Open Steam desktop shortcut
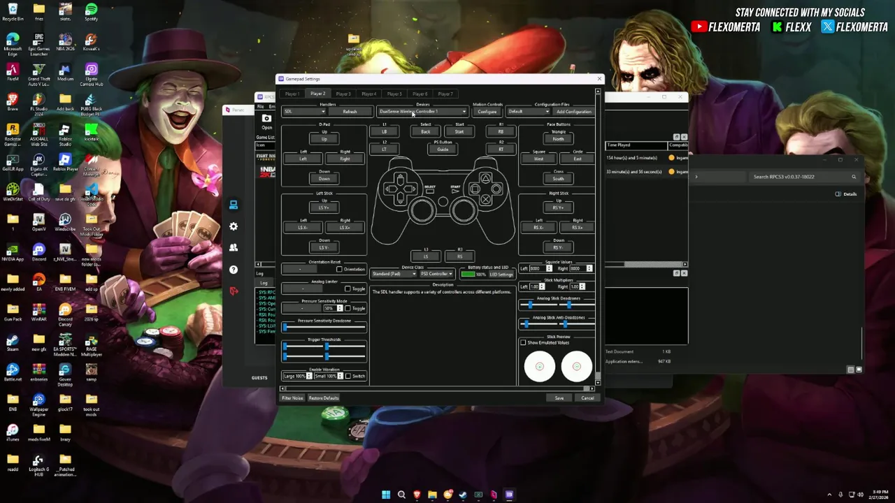The width and height of the screenshot is (895, 503). click(13, 342)
